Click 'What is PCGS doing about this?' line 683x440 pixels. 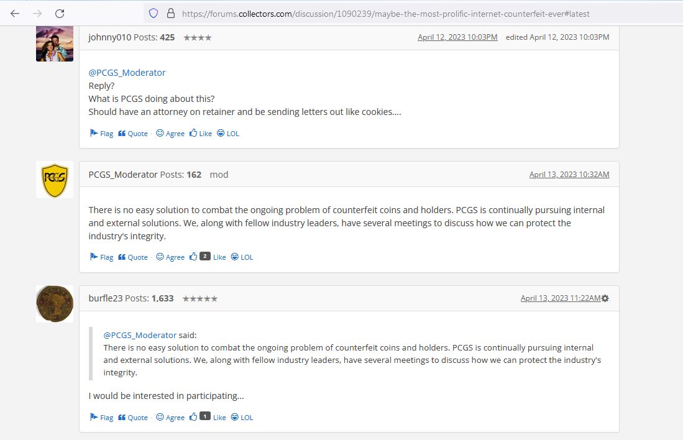[152, 99]
